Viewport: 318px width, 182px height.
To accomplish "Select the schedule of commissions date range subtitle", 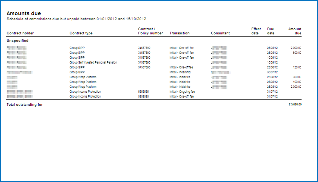I will pos(76,19).
